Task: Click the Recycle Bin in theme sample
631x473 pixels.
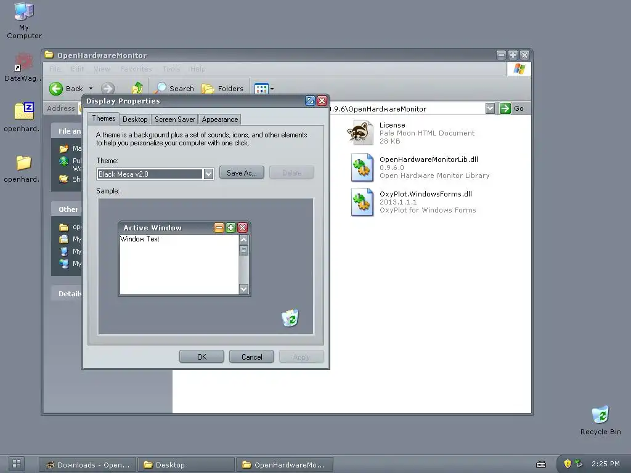Action: click(290, 318)
